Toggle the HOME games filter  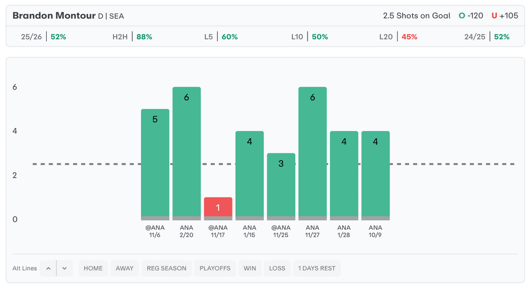93,268
